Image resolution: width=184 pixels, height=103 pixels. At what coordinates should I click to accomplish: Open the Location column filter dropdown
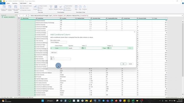(x=74, y=18)
